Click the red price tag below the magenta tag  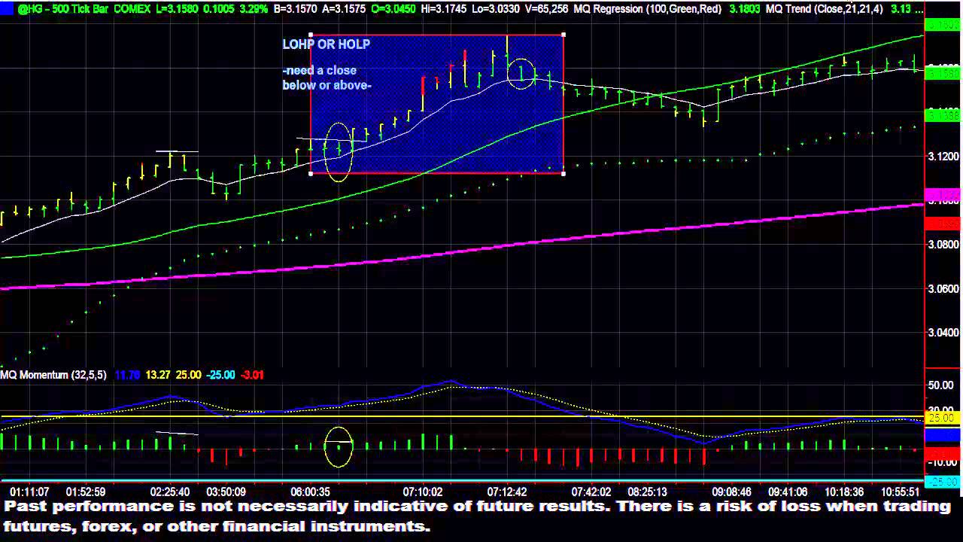pyautogui.click(x=943, y=224)
